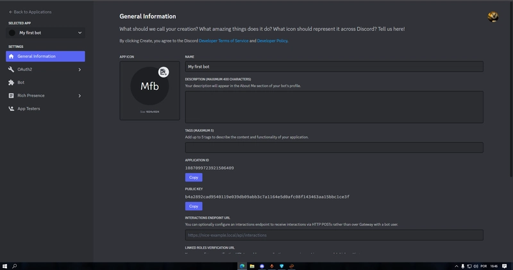This screenshot has width=513, height=270.
Task: Go back via Back to Applications link
Action: coord(30,12)
